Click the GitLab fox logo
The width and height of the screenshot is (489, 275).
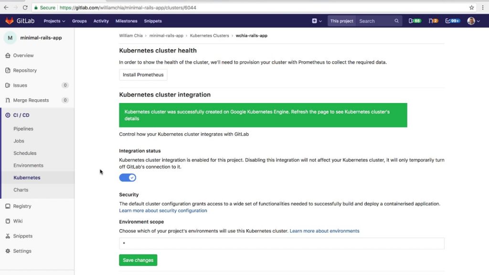10,21
